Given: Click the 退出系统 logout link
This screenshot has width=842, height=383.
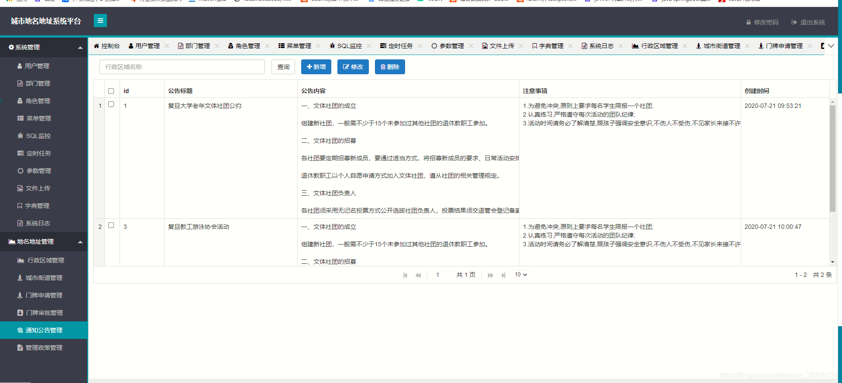Looking at the screenshot, I should pos(808,22).
